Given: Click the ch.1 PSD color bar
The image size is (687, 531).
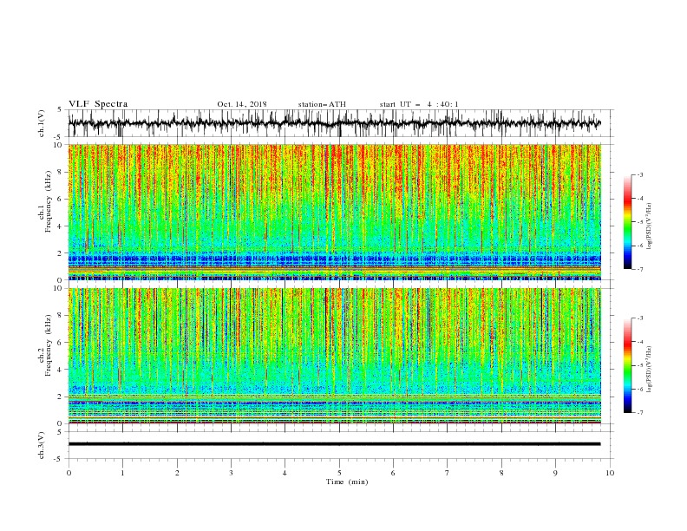Looking at the screenshot, I should pos(627,222).
